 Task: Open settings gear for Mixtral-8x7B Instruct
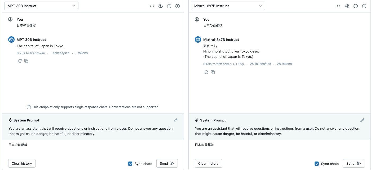point(347,6)
